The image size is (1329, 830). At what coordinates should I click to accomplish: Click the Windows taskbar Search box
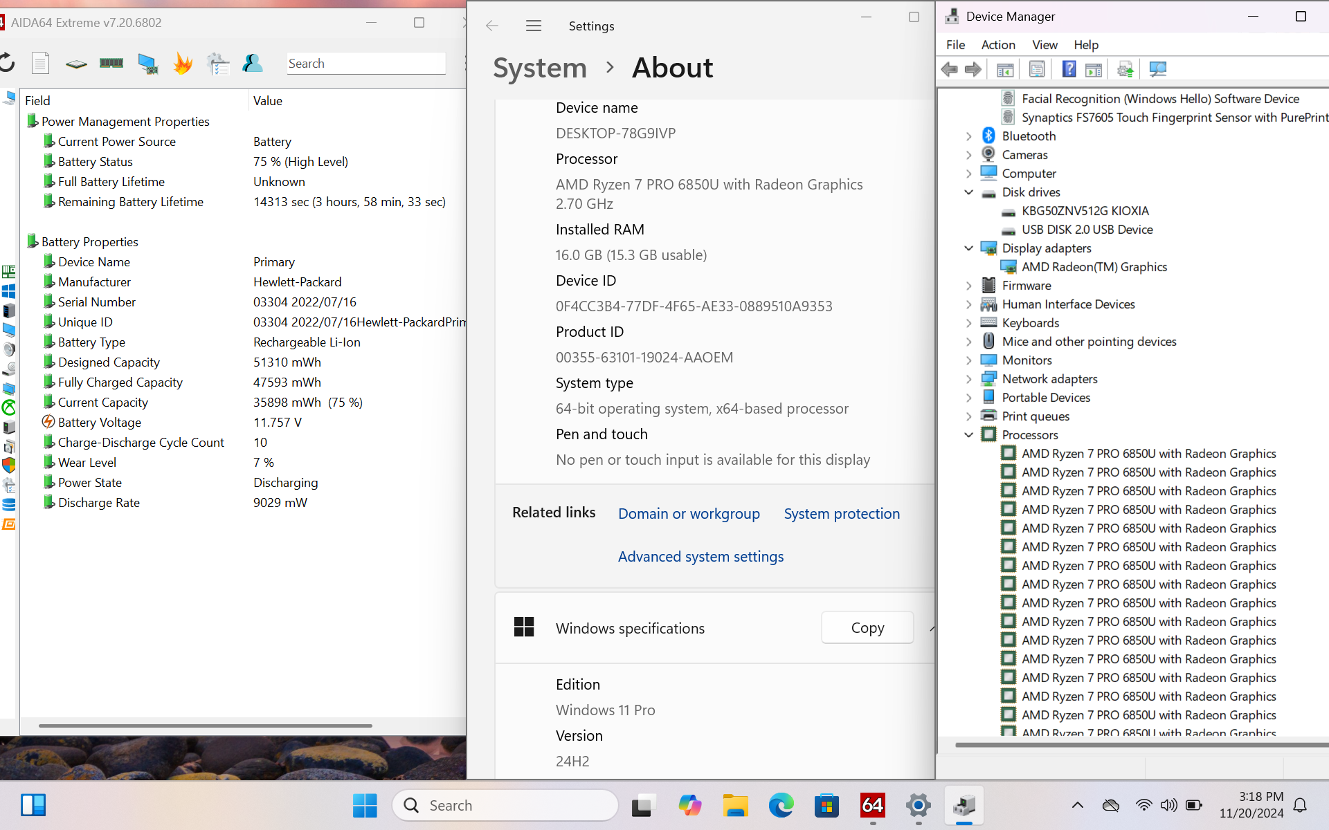click(505, 806)
